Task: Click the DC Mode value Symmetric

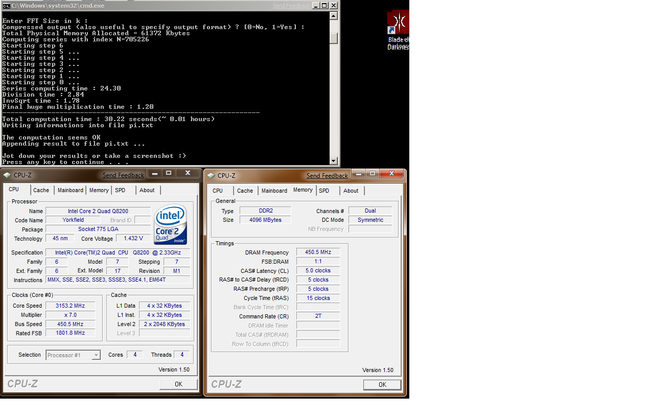Action: 370,220
